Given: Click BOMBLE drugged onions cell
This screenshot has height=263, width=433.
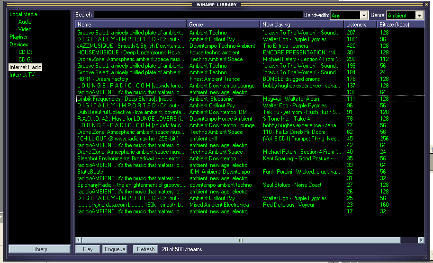Looking at the screenshot, I should 291,79.
